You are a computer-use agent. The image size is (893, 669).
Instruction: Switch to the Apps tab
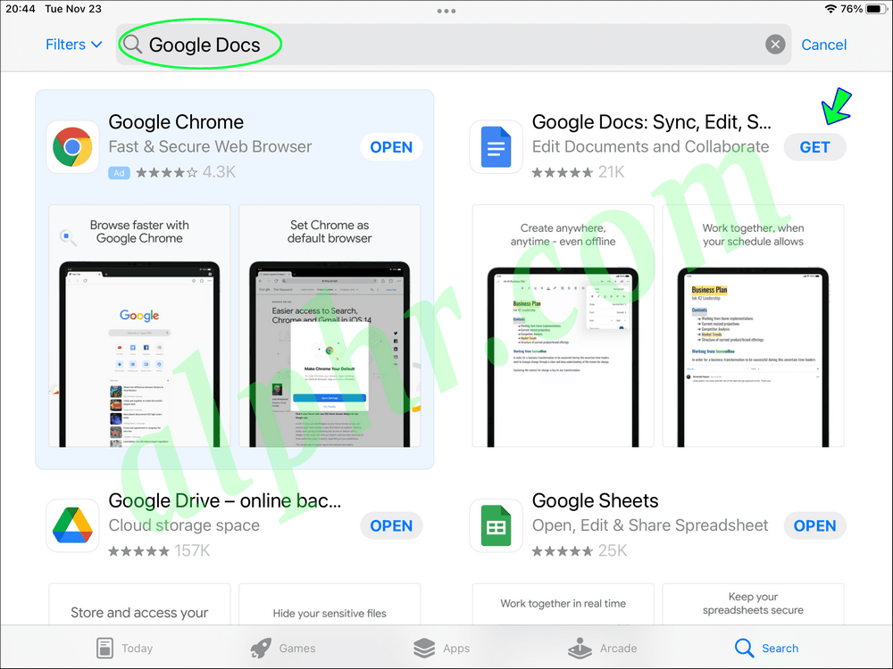coord(443,648)
